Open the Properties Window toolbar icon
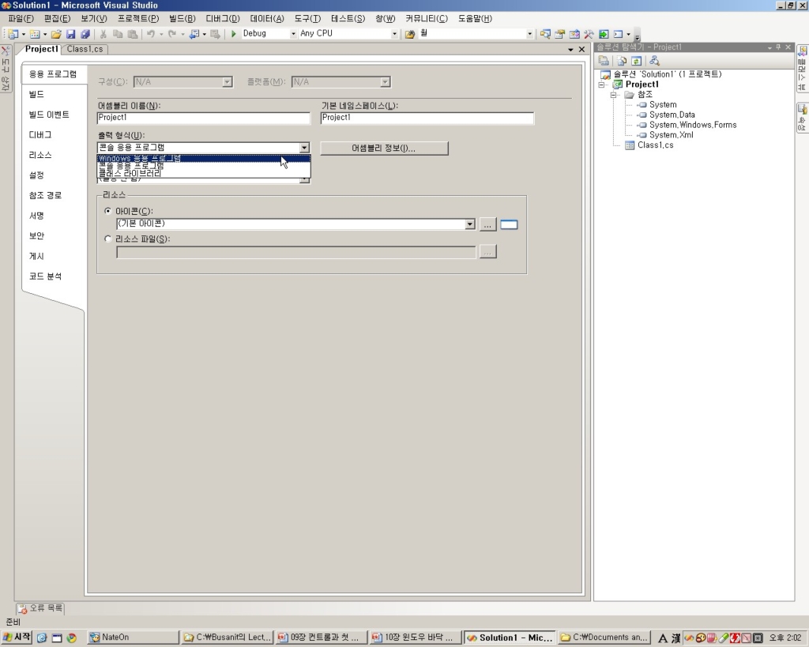Screen dimensions: 809x647 559,34
